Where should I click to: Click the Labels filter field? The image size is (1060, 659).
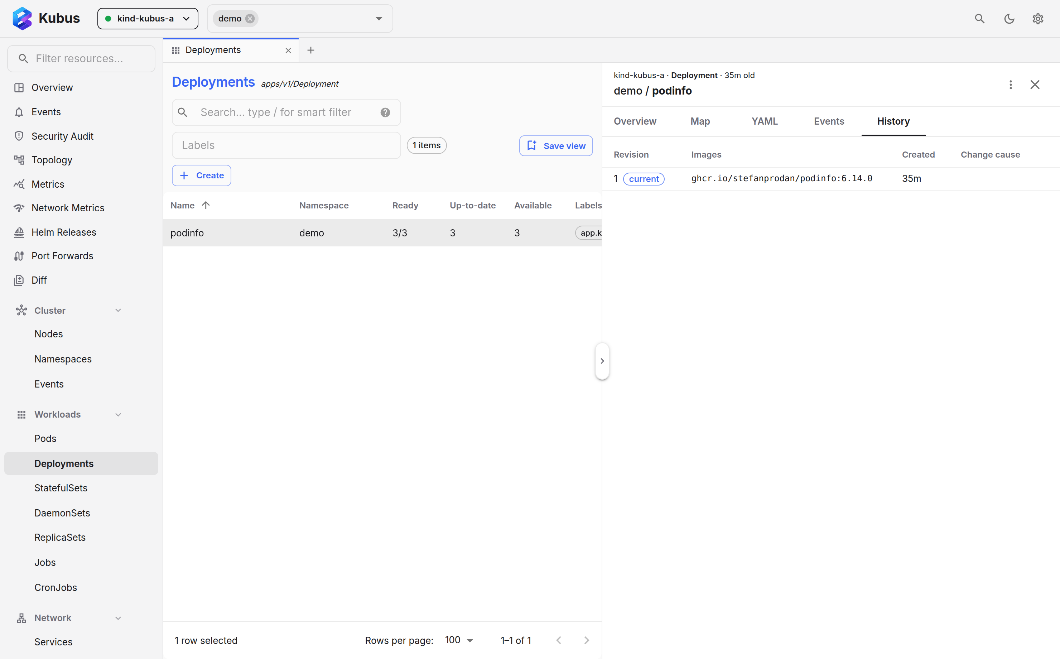(286, 145)
